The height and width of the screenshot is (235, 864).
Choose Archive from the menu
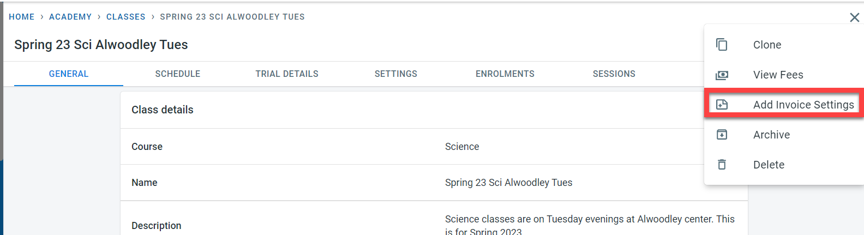click(x=771, y=135)
